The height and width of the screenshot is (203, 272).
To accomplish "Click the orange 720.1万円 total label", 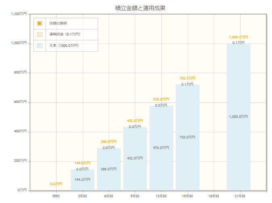I will [187, 78].
